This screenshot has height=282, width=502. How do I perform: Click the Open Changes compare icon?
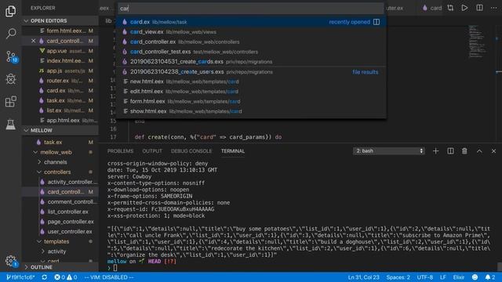coord(450,8)
